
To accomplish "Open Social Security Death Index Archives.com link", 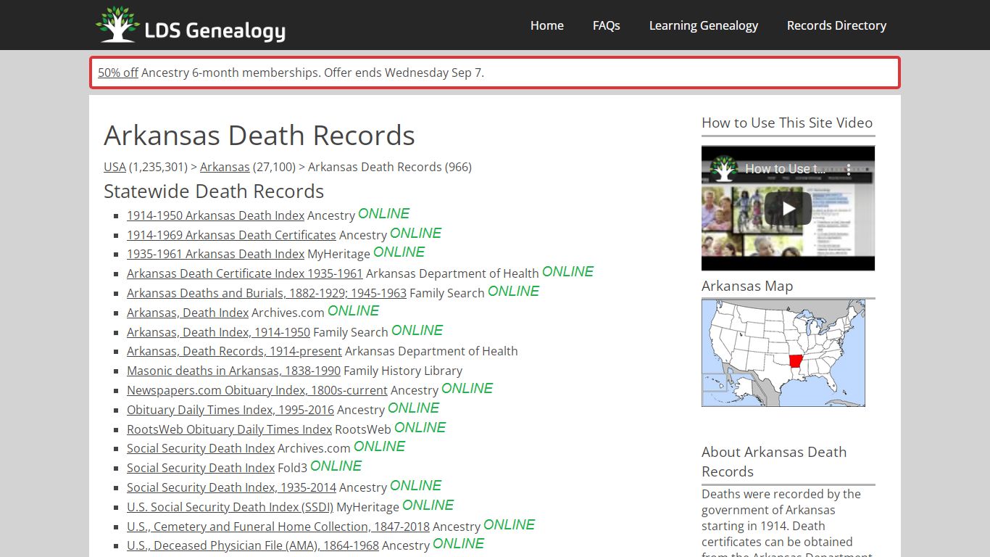I will point(201,448).
